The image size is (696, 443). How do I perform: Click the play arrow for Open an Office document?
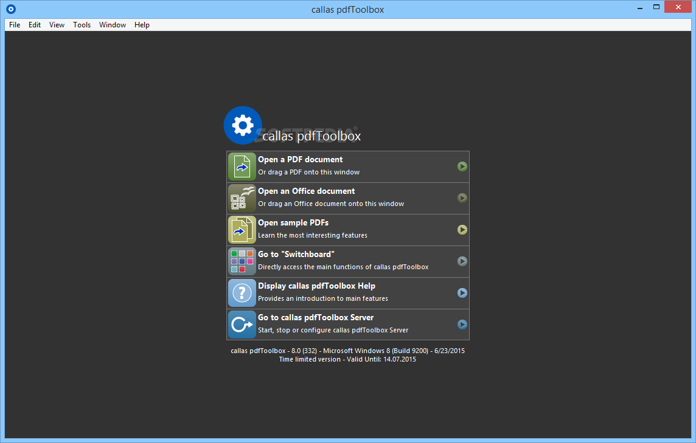(x=462, y=197)
